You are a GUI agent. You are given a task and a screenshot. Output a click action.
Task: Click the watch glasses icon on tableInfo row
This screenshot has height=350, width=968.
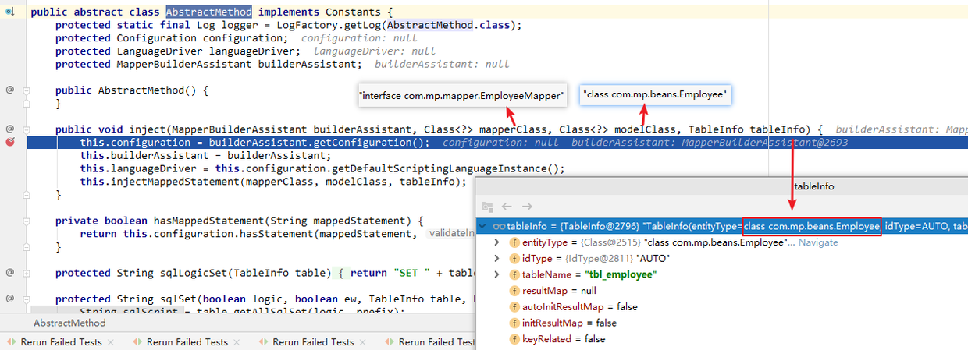pos(500,227)
